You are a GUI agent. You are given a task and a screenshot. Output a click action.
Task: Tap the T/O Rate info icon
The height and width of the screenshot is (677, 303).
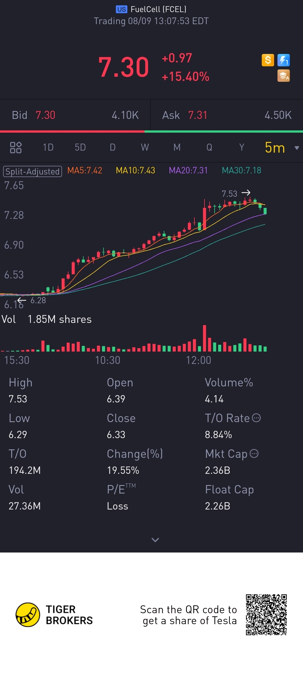coord(256,418)
